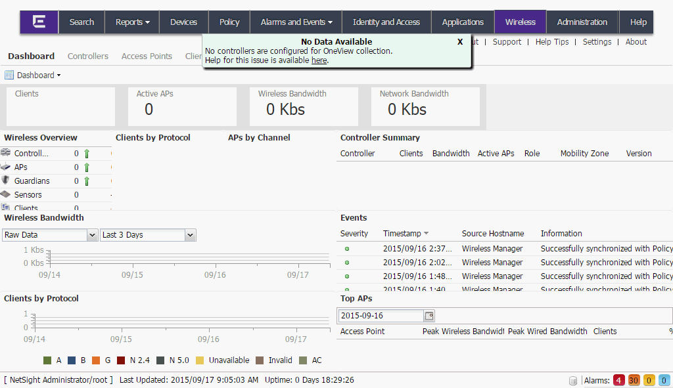The image size is (673, 388).
Task: Select the Wireless tab
Action: [521, 22]
